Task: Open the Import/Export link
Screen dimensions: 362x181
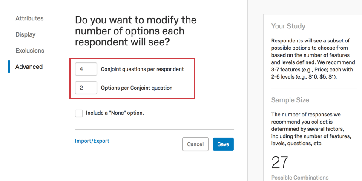Action: tap(92, 141)
